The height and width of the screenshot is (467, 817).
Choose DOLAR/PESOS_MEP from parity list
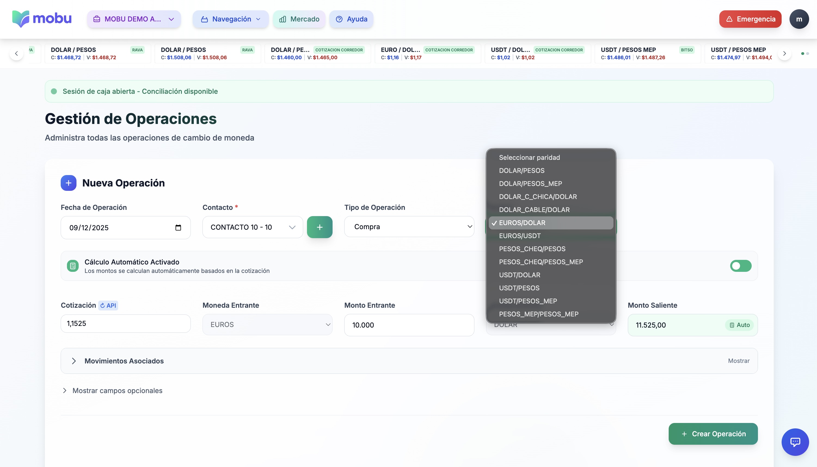point(530,183)
